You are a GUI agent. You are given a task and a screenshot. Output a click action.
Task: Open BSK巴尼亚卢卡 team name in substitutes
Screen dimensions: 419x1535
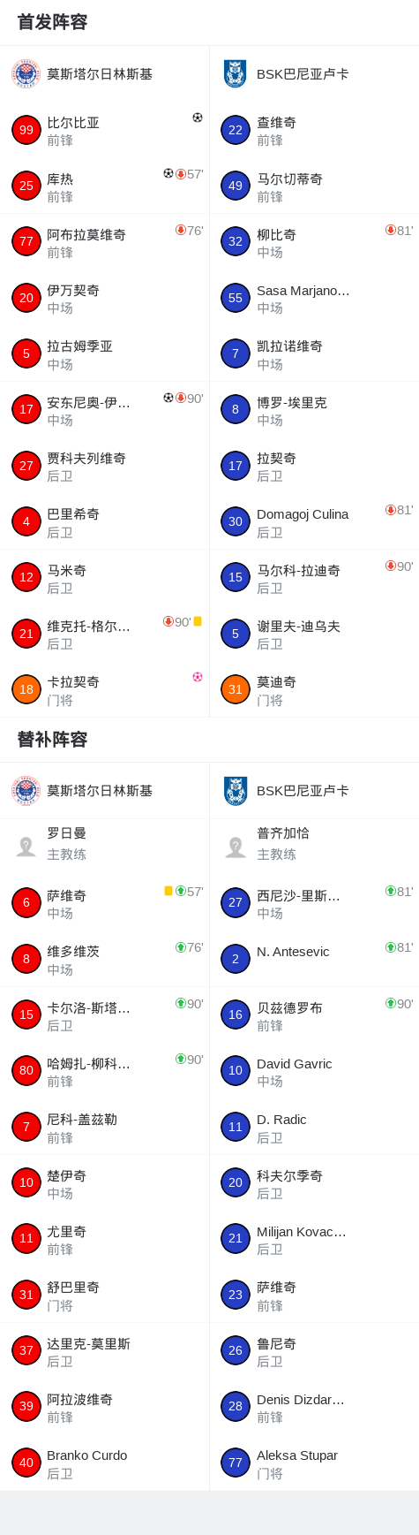303,791
